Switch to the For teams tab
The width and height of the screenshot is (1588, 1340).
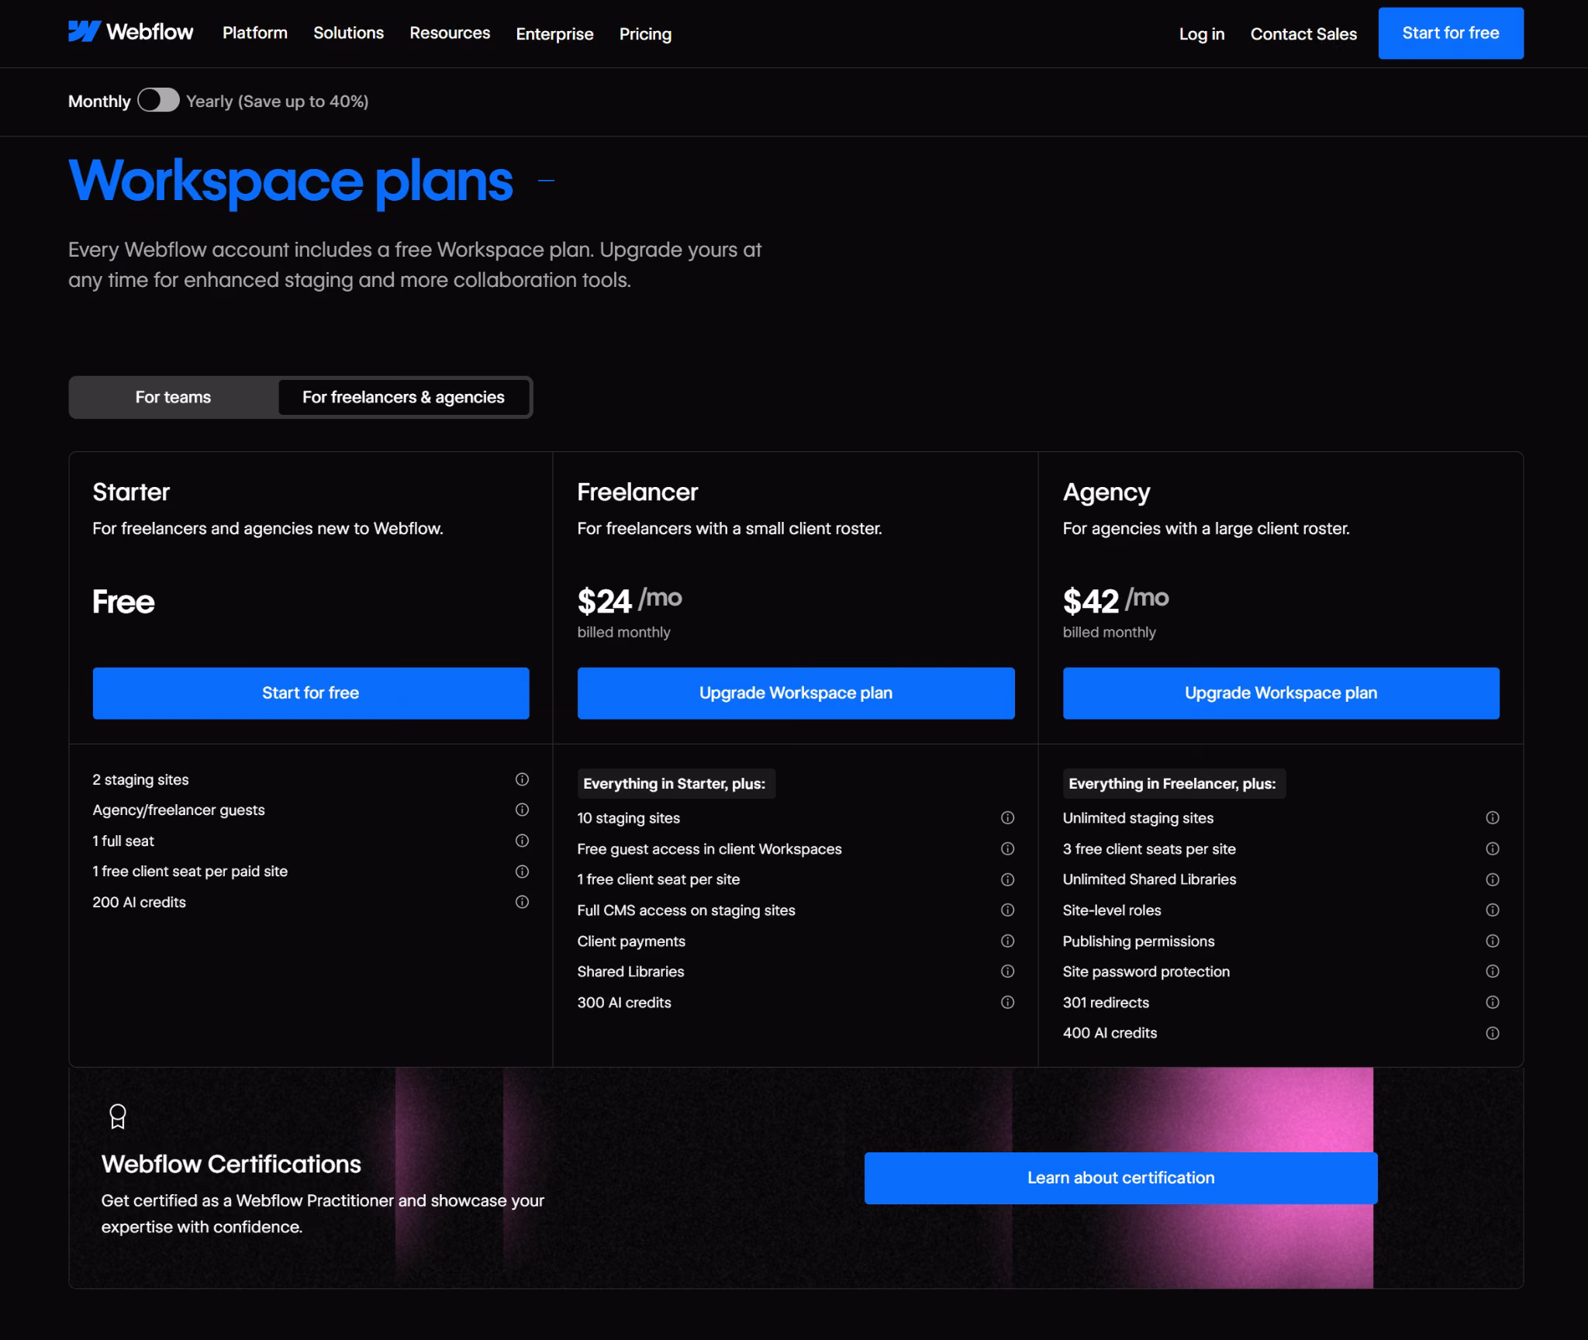pyautogui.click(x=173, y=397)
